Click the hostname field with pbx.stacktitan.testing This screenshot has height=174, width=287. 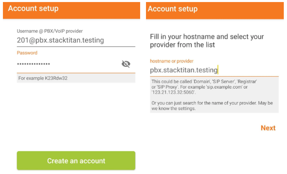214,70
